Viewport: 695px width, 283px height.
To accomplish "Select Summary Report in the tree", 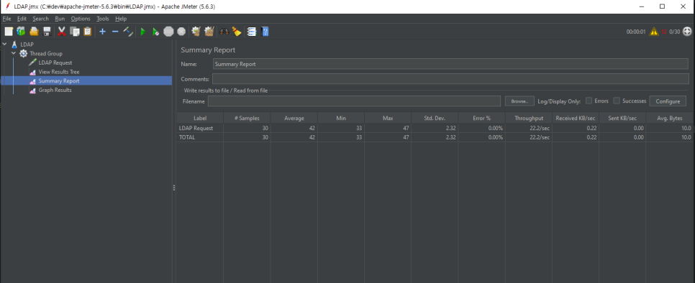I will tap(59, 81).
